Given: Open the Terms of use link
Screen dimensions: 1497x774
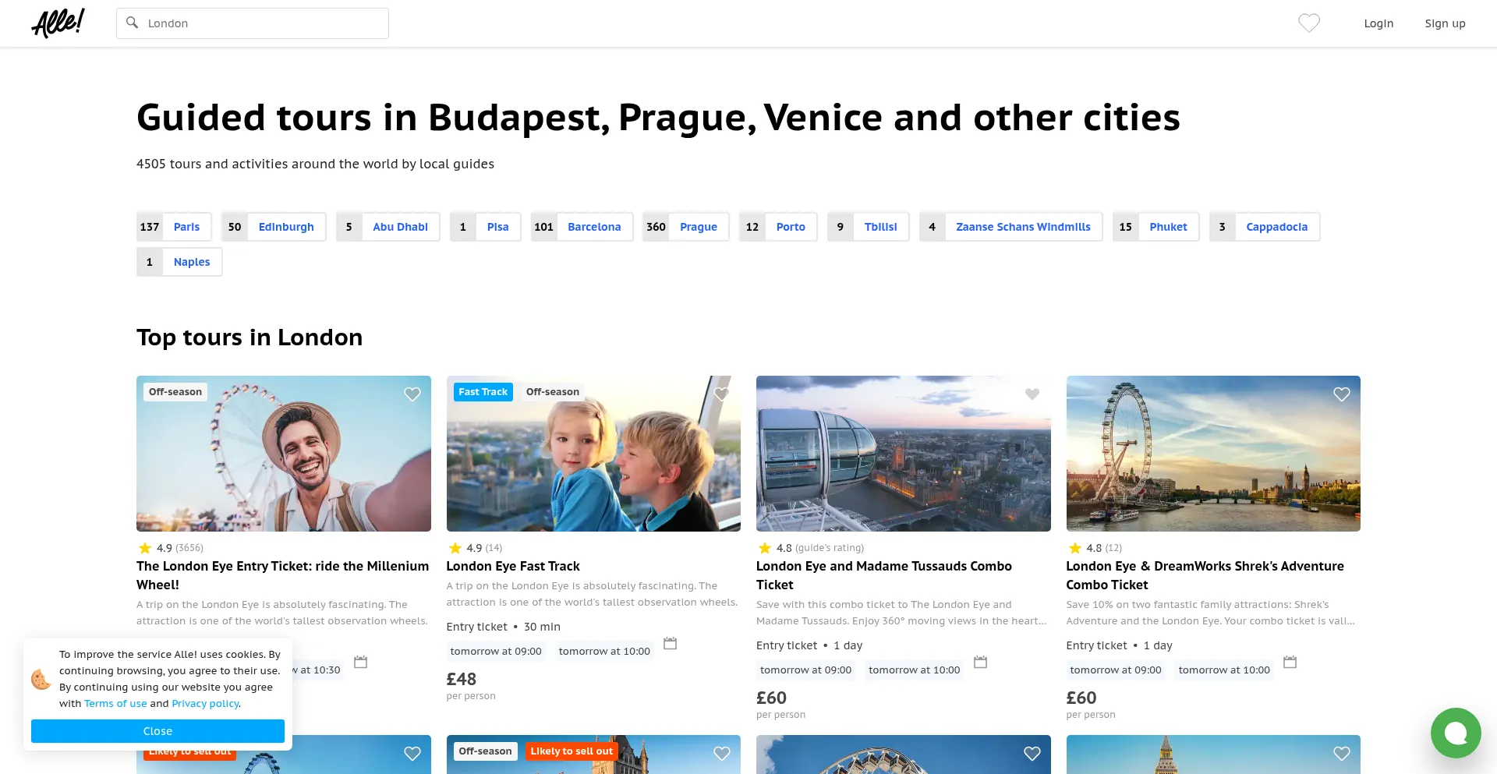Looking at the screenshot, I should [115, 703].
